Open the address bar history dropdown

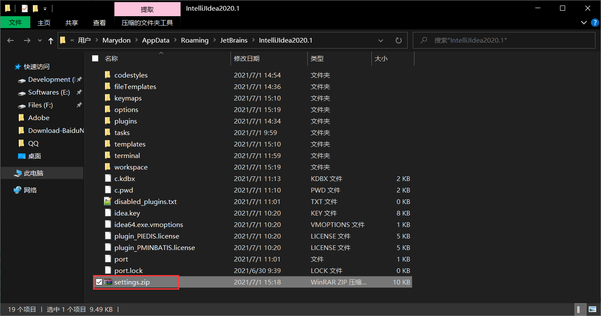point(381,40)
